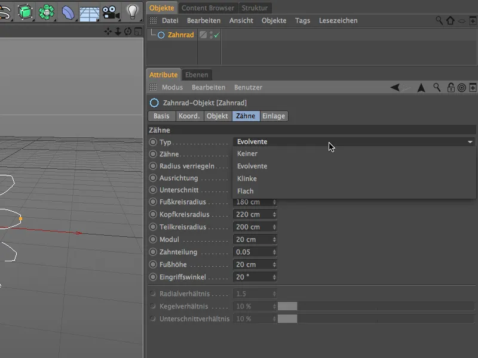Add a Floor environment object
478x358 pixels.
89,13
